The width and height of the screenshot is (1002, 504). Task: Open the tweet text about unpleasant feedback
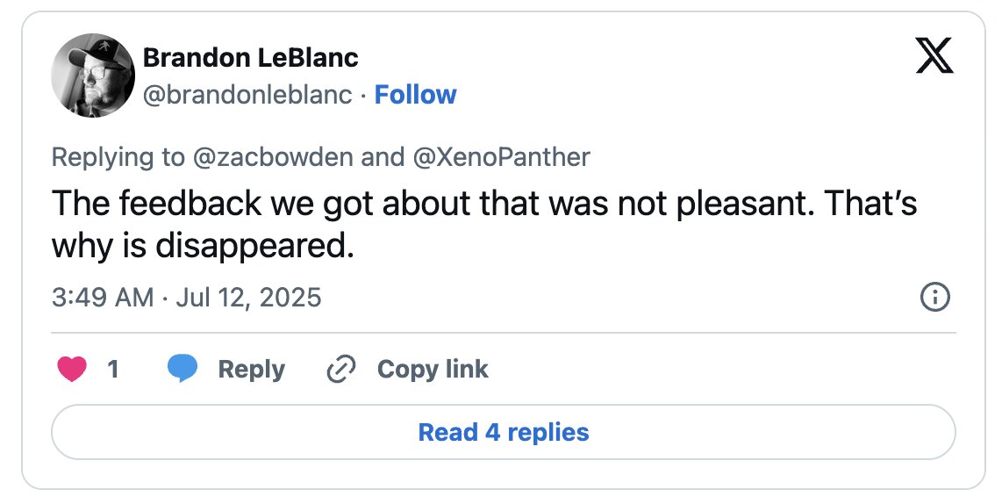(484, 224)
